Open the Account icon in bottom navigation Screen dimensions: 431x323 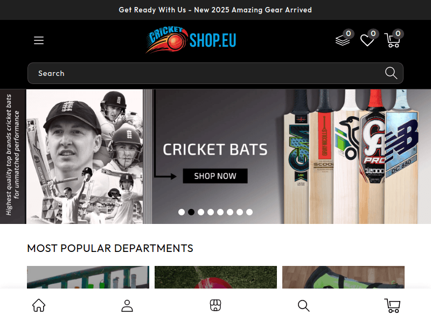[127, 305]
